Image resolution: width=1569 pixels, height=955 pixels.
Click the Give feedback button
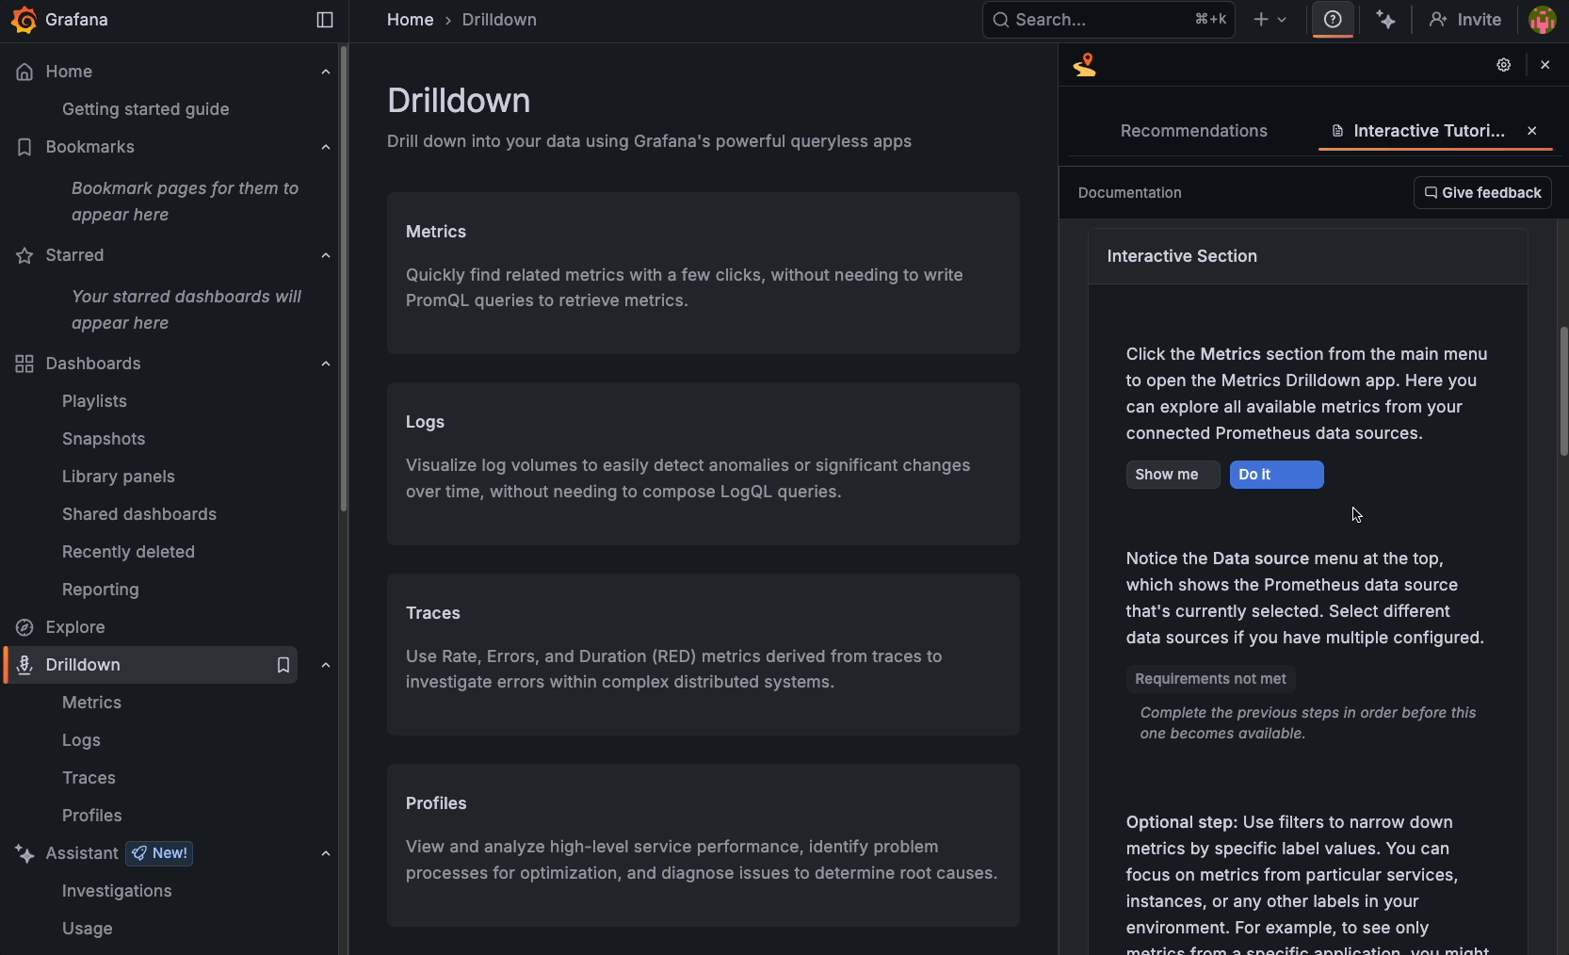point(1481,192)
